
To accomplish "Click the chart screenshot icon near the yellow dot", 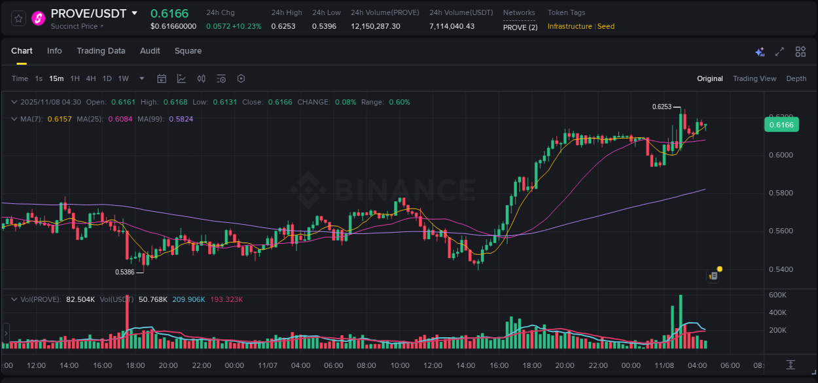I will coord(713,276).
